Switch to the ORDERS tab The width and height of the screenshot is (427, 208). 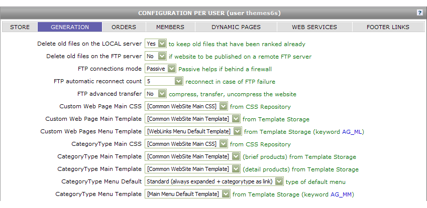click(x=124, y=27)
